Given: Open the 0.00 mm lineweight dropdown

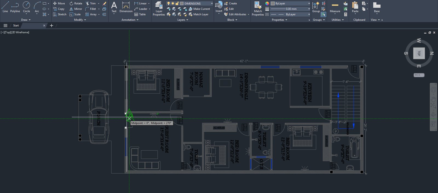Looking at the screenshot, I should point(309,9).
